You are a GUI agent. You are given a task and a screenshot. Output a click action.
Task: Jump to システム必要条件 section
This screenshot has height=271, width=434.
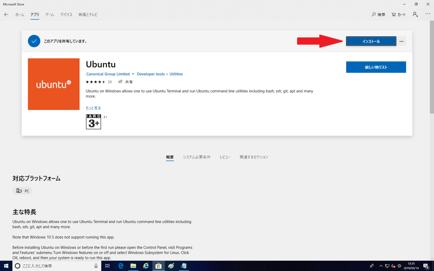pos(196,157)
